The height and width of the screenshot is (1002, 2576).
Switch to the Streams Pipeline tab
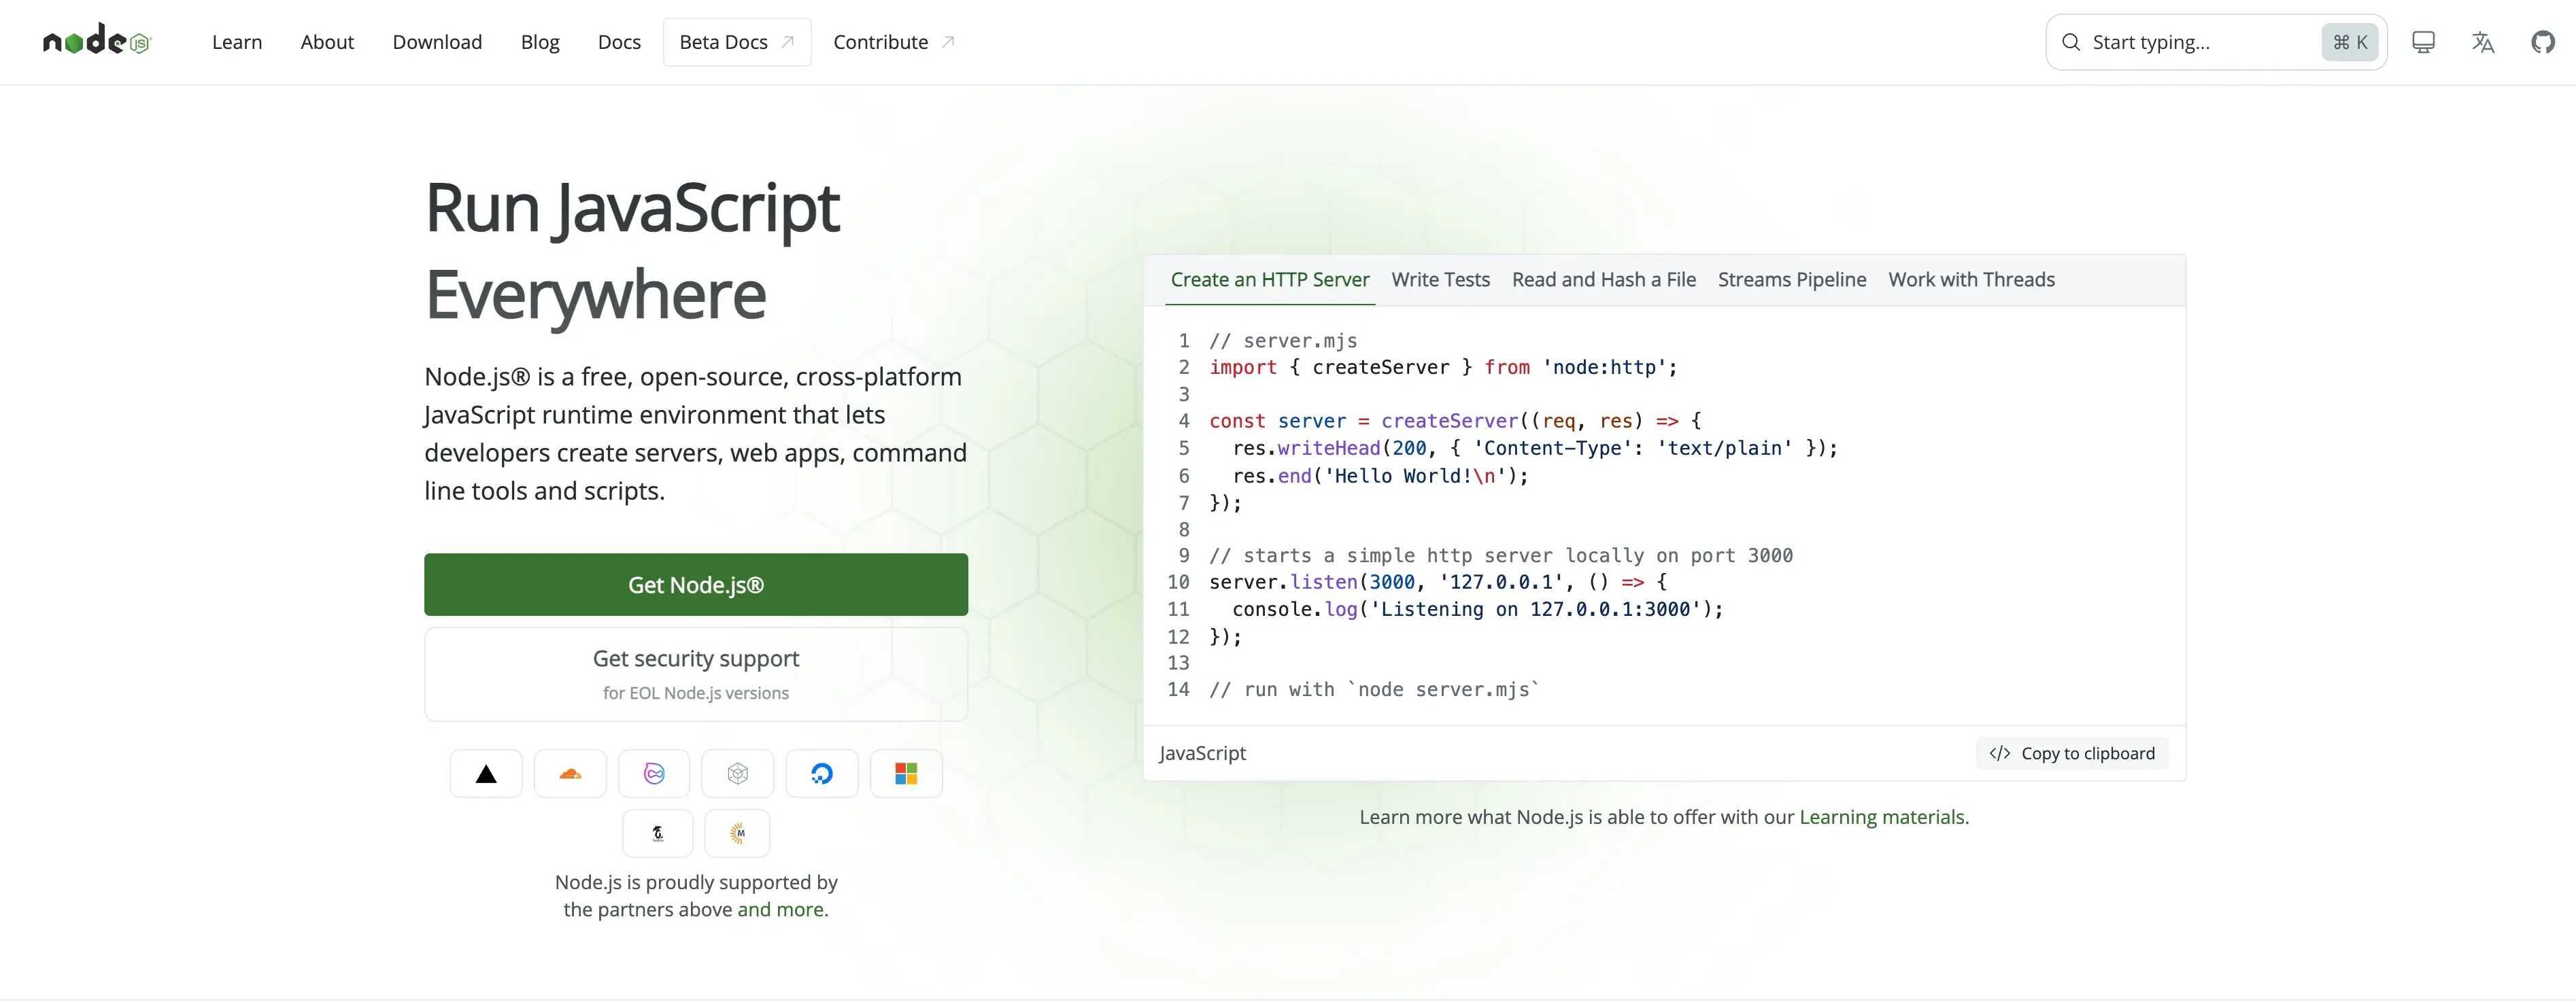(x=1792, y=280)
